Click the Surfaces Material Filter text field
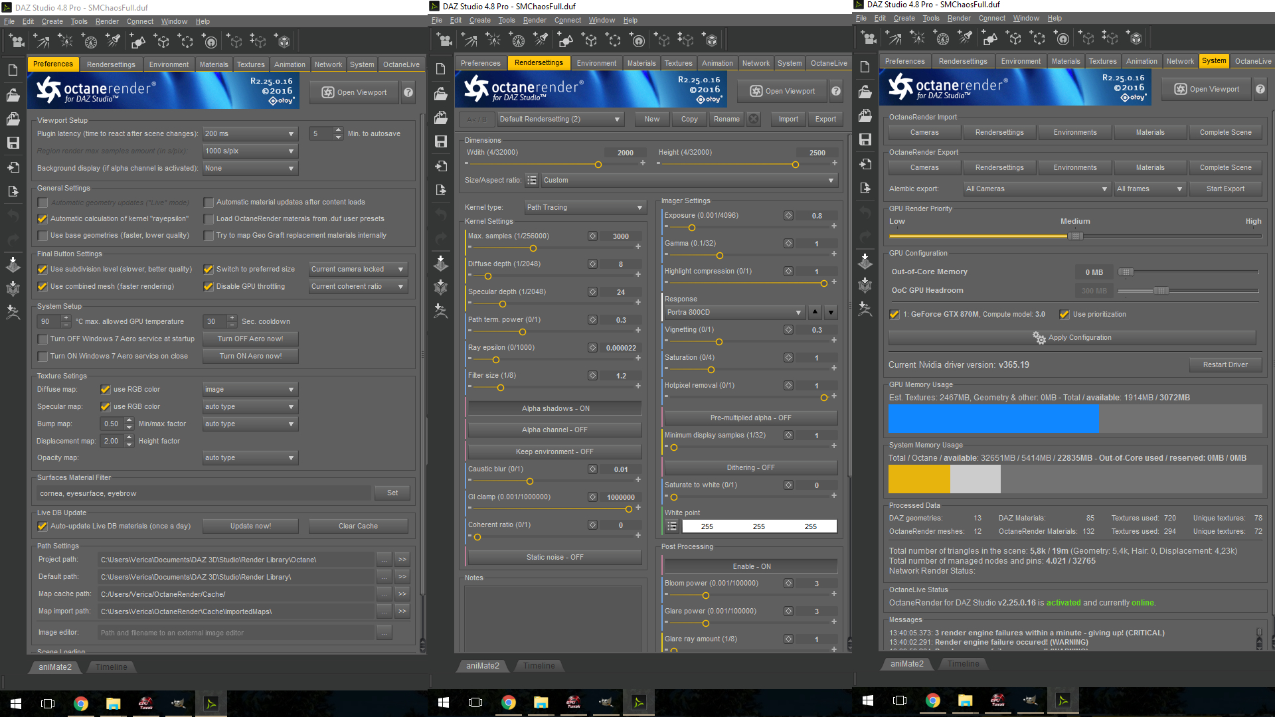The width and height of the screenshot is (1275, 717). click(203, 493)
